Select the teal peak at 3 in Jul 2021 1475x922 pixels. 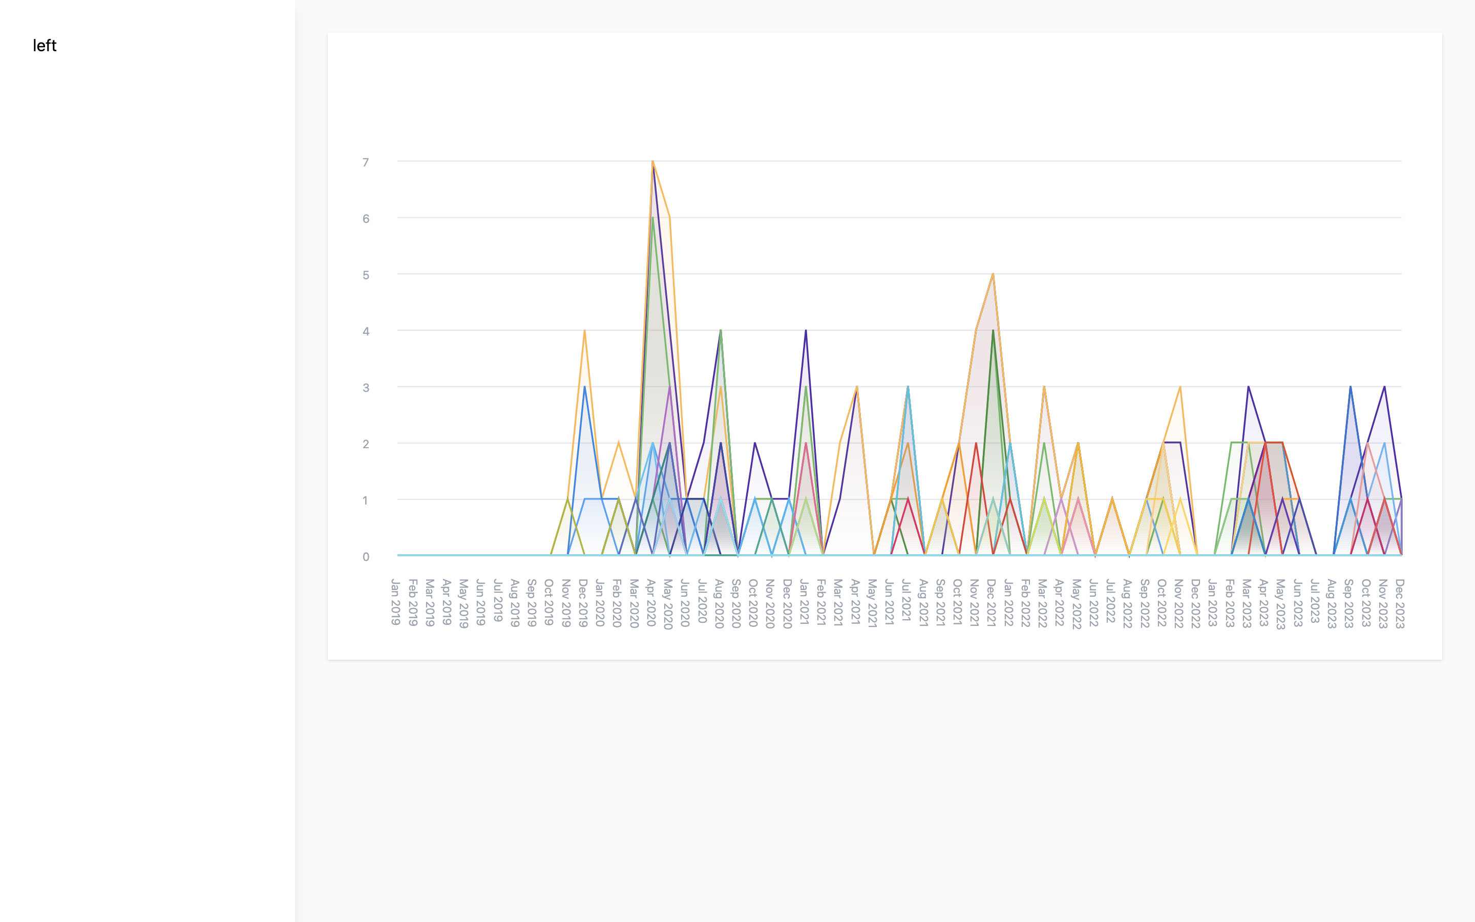point(908,387)
